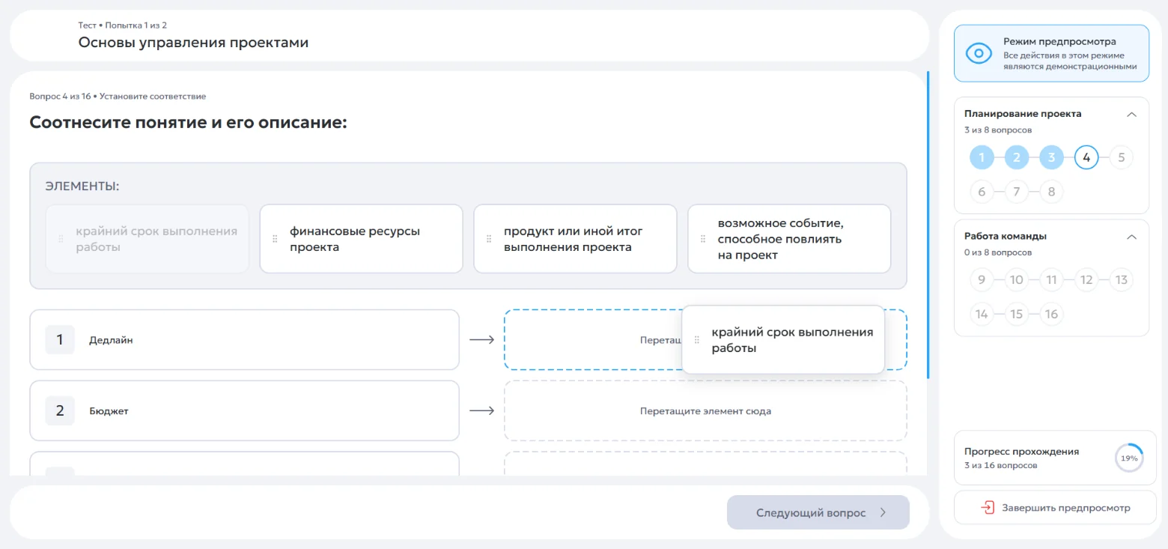Viewport: 1168px width, 549px height.
Task: Collapse the Планирование проекта section
Action: [x=1132, y=115]
